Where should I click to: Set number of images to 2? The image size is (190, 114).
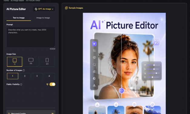[x=25, y=76]
